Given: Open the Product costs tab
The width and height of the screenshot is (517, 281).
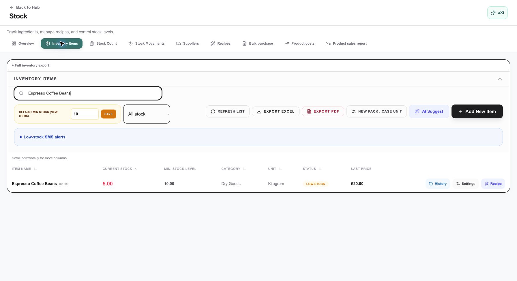Looking at the screenshot, I should [x=299, y=43].
